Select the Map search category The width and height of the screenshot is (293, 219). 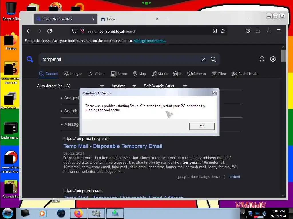[x=139, y=74]
